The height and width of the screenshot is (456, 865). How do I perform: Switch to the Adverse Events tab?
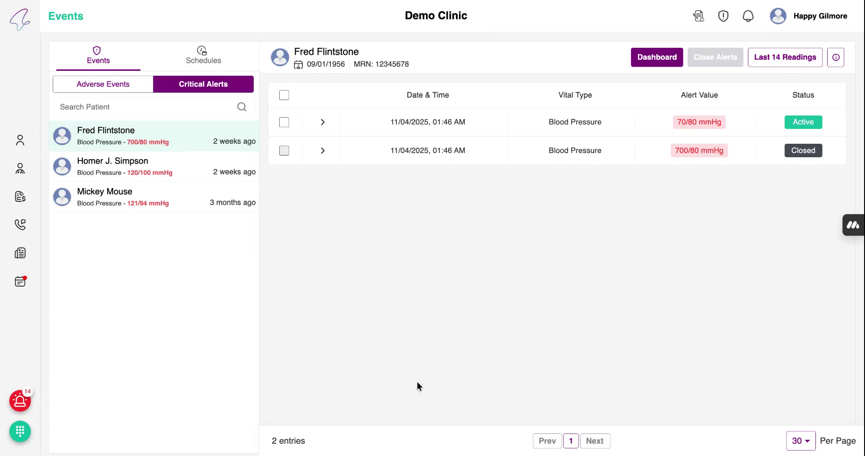coord(102,84)
